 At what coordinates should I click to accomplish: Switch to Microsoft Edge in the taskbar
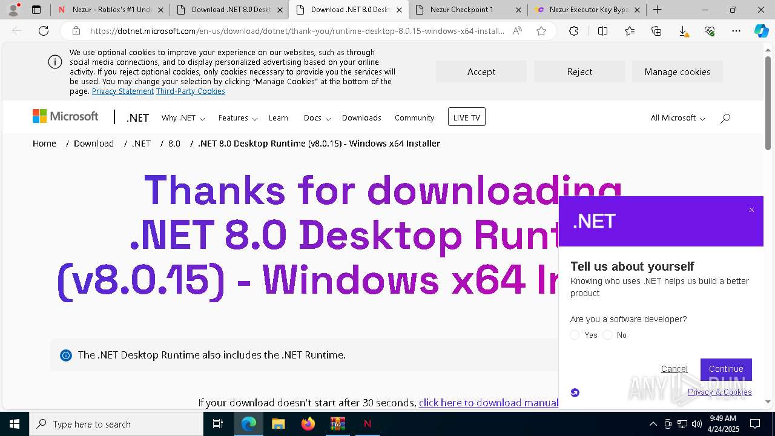click(x=249, y=424)
